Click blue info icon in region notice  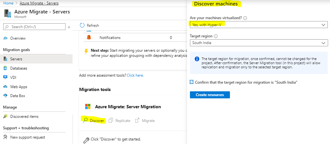197,59
